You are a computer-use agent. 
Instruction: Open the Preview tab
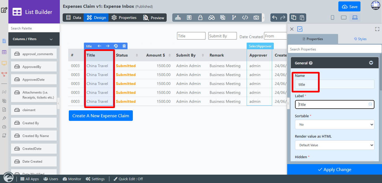(154, 18)
